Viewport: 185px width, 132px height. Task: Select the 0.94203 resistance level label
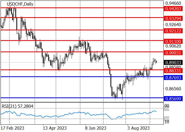pyautogui.click(x=173, y=9)
